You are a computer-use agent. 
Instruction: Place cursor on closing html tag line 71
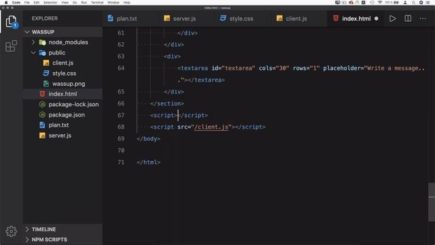148,162
